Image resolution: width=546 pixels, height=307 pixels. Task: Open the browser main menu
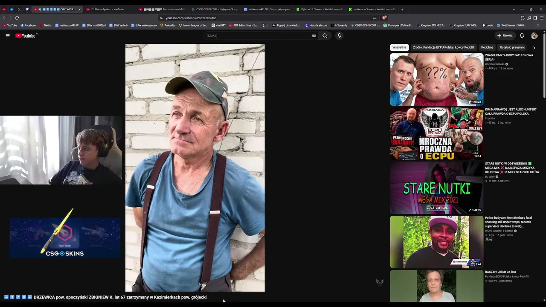pyautogui.click(x=542, y=18)
